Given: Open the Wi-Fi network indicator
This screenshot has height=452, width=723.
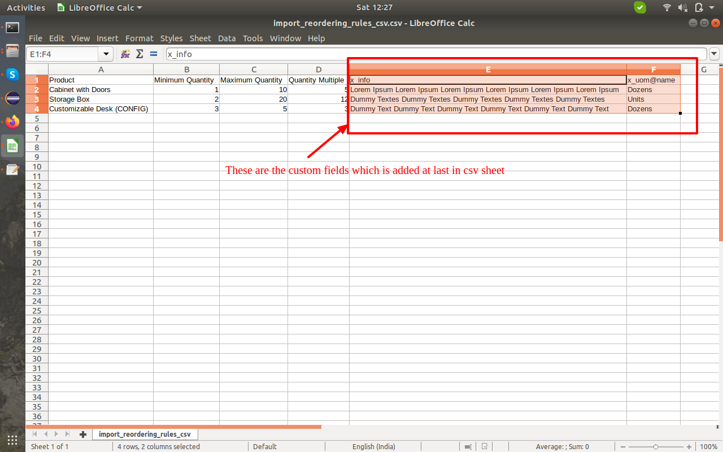Looking at the screenshot, I should point(667,7).
